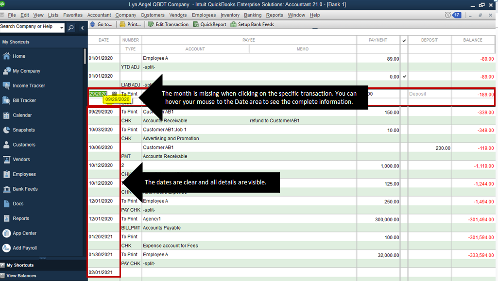Open the Accountant menu
The width and height of the screenshot is (498, 281).
99,15
